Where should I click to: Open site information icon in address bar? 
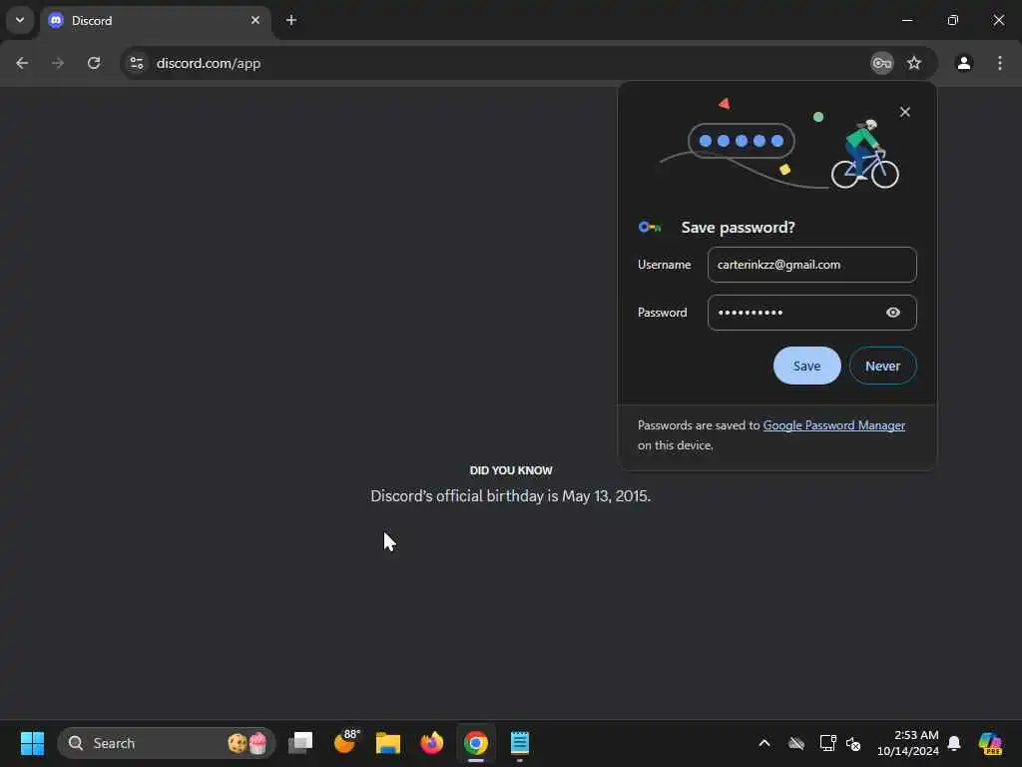point(137,63)
